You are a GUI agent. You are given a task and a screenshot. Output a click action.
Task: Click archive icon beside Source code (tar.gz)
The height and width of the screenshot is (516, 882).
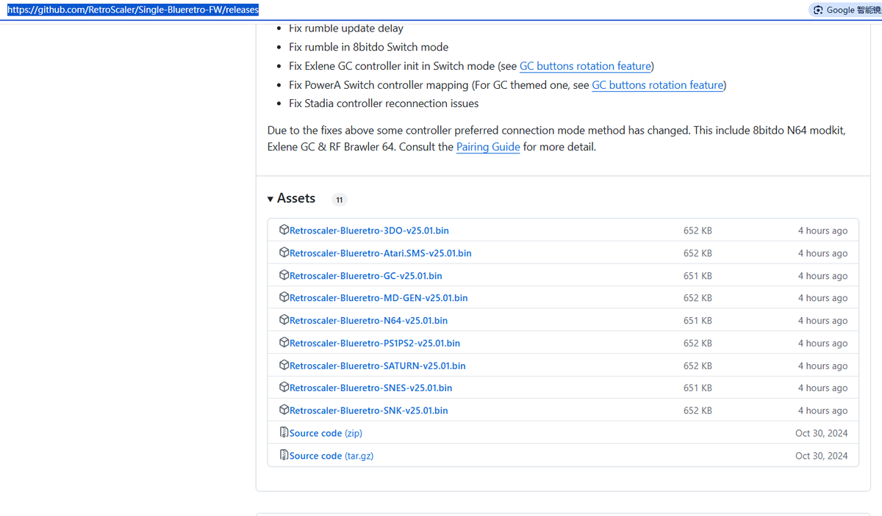(284, 455)
